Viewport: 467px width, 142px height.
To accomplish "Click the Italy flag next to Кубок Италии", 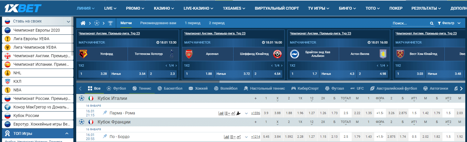I will [91, 98].
